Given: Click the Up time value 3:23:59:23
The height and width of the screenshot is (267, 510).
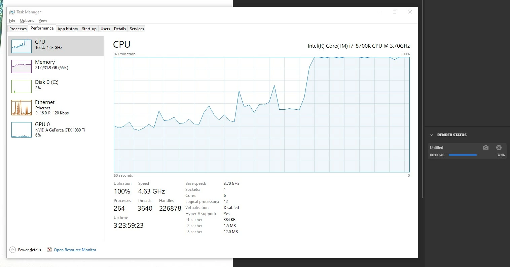Looking at the screenshot, I should coord(129,225).
